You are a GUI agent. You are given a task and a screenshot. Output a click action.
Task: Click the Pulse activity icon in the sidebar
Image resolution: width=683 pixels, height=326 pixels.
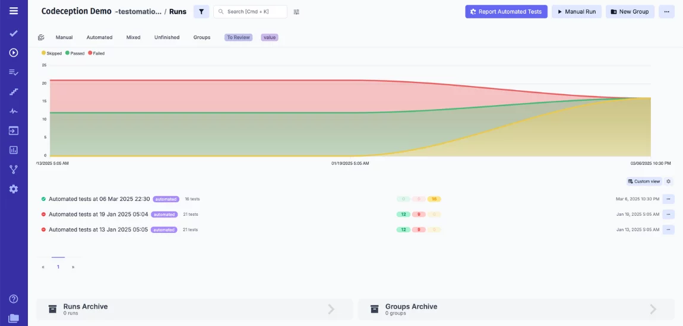click(14, 111)
